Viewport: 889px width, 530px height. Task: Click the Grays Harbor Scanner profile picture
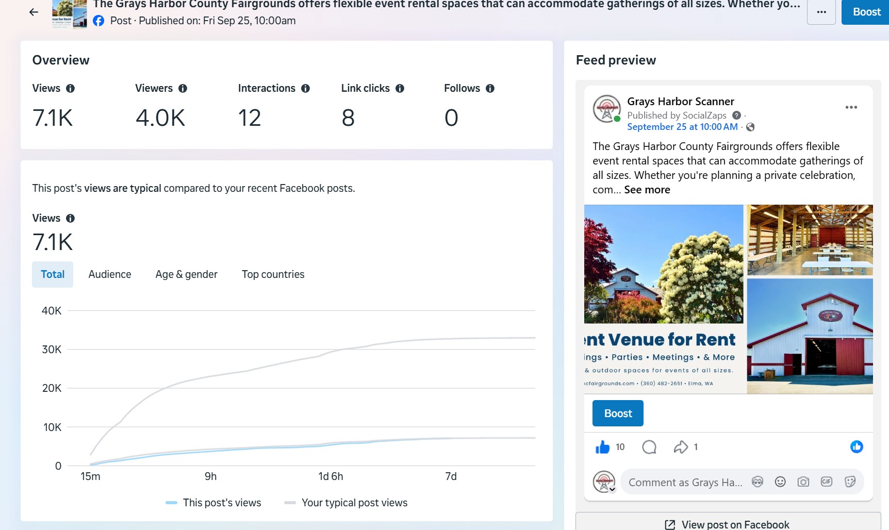coord(606,109)
